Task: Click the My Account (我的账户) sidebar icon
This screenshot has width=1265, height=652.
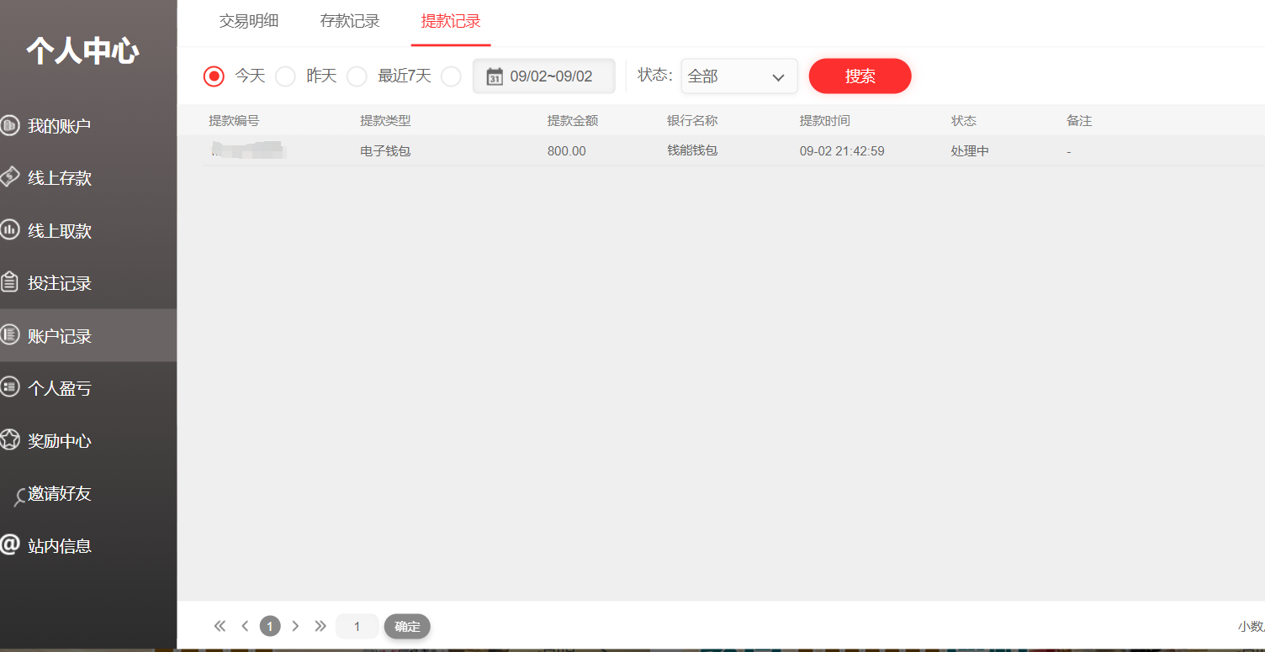Action: click(9, 126)
